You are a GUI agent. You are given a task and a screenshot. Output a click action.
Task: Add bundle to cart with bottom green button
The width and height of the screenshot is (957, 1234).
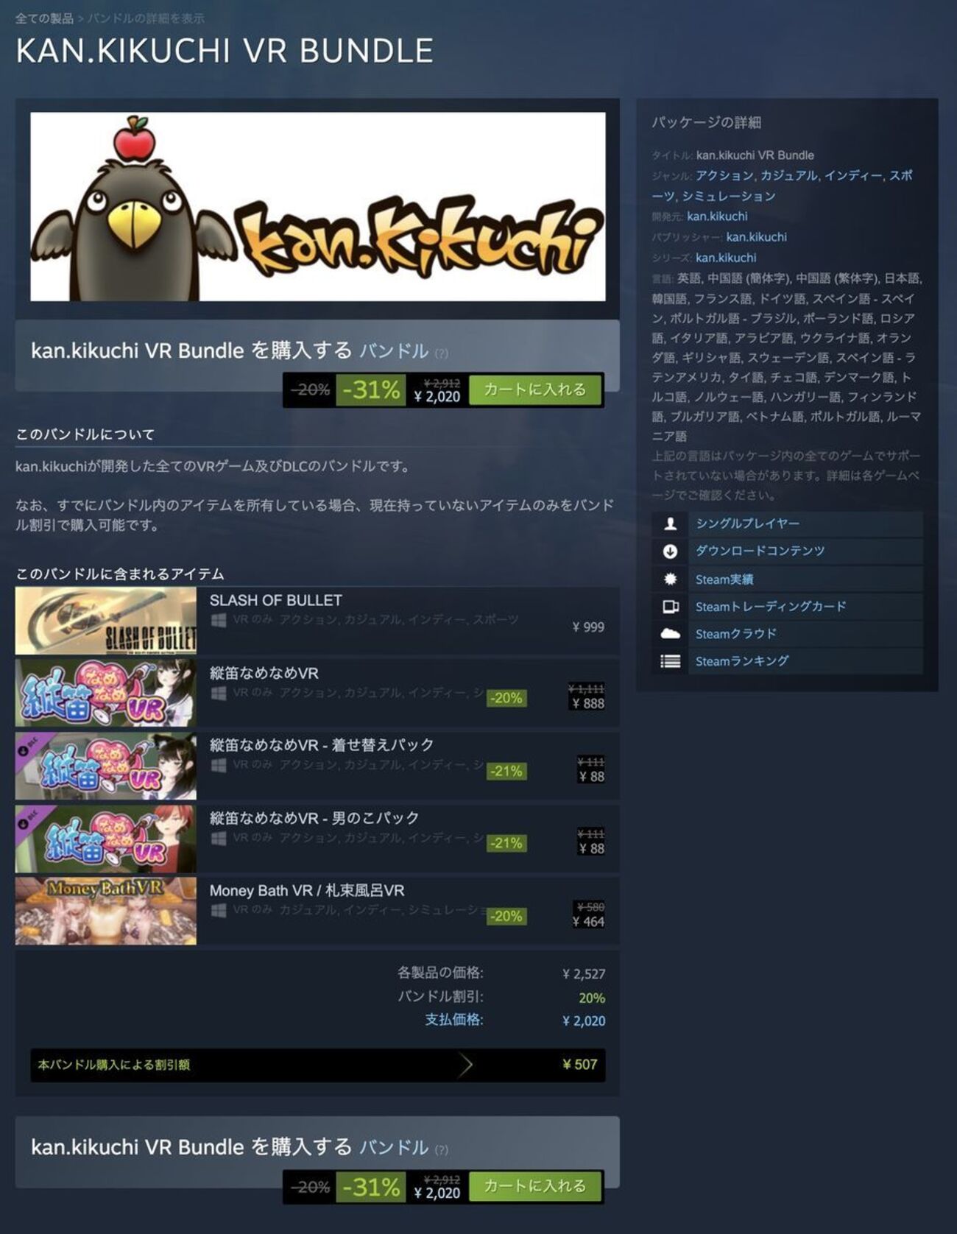tap(535, 1186)
